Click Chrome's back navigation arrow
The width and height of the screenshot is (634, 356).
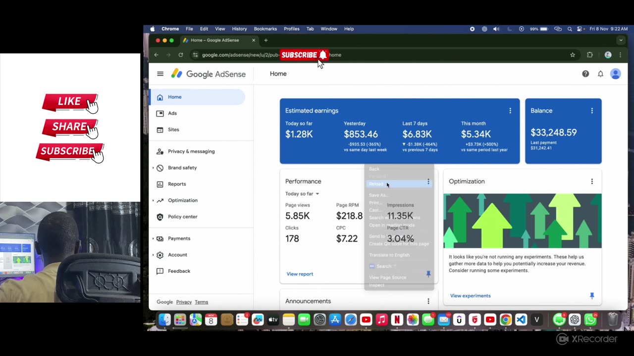(157, 55)
